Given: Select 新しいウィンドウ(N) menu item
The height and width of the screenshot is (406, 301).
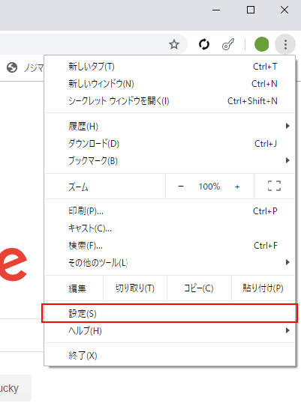Looking at the screenshot, I should (x=170, y=84).
